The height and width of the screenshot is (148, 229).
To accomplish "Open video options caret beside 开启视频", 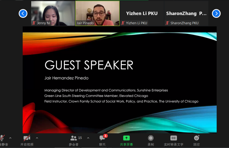I will (37, 138).
